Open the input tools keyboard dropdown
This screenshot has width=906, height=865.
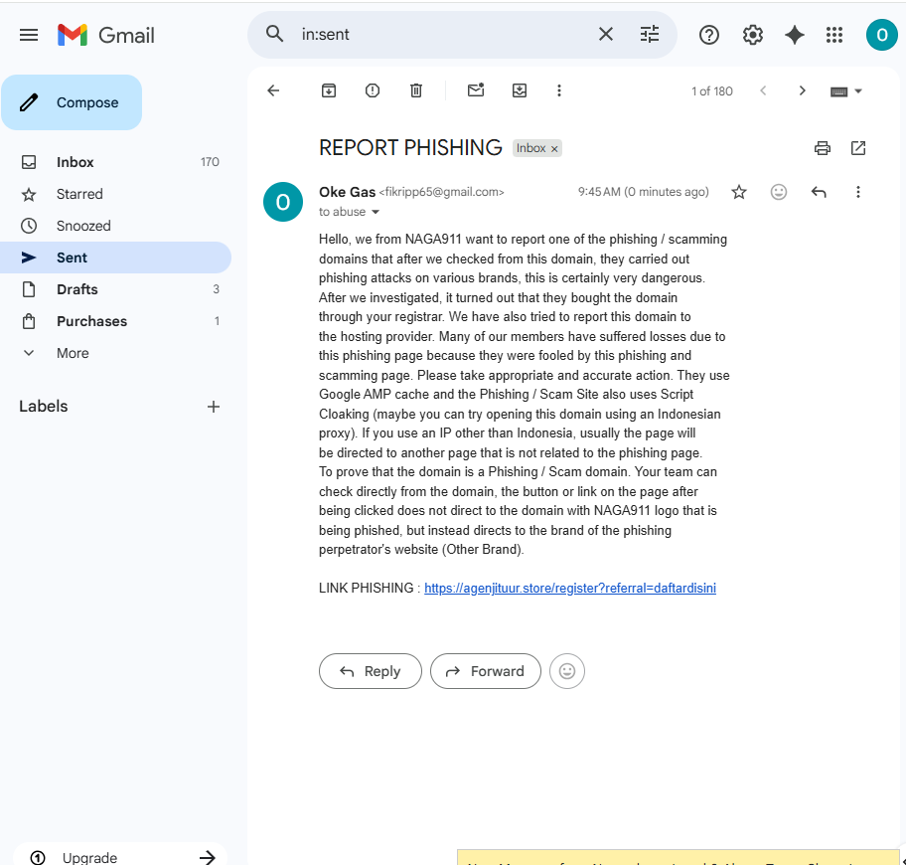point(846,91)
